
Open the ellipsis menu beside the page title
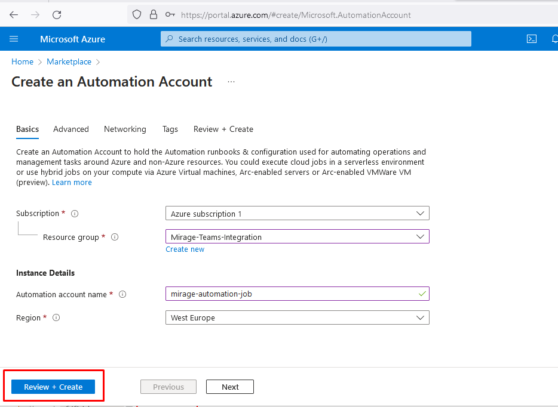231,82
